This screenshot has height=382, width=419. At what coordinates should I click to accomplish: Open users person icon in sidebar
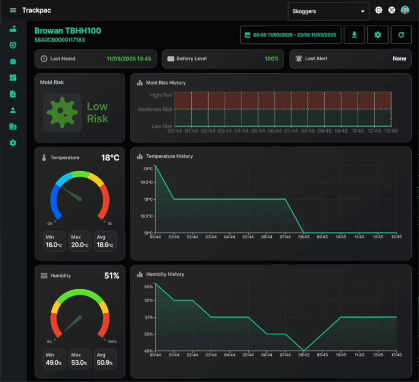(13, 110)
